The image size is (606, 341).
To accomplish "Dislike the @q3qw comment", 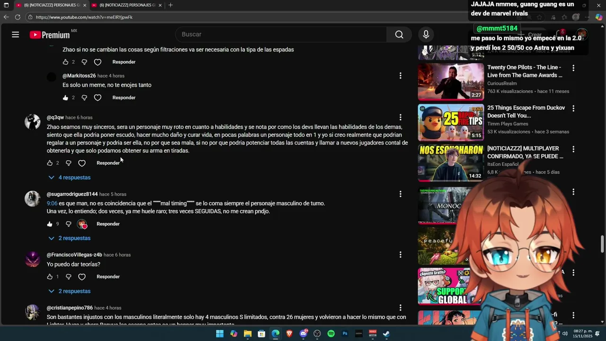I will click(69, 163).
